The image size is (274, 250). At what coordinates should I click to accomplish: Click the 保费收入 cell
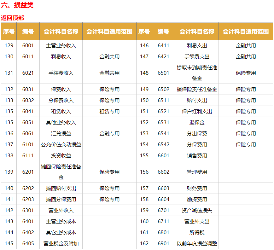click(x=61, y=89)
